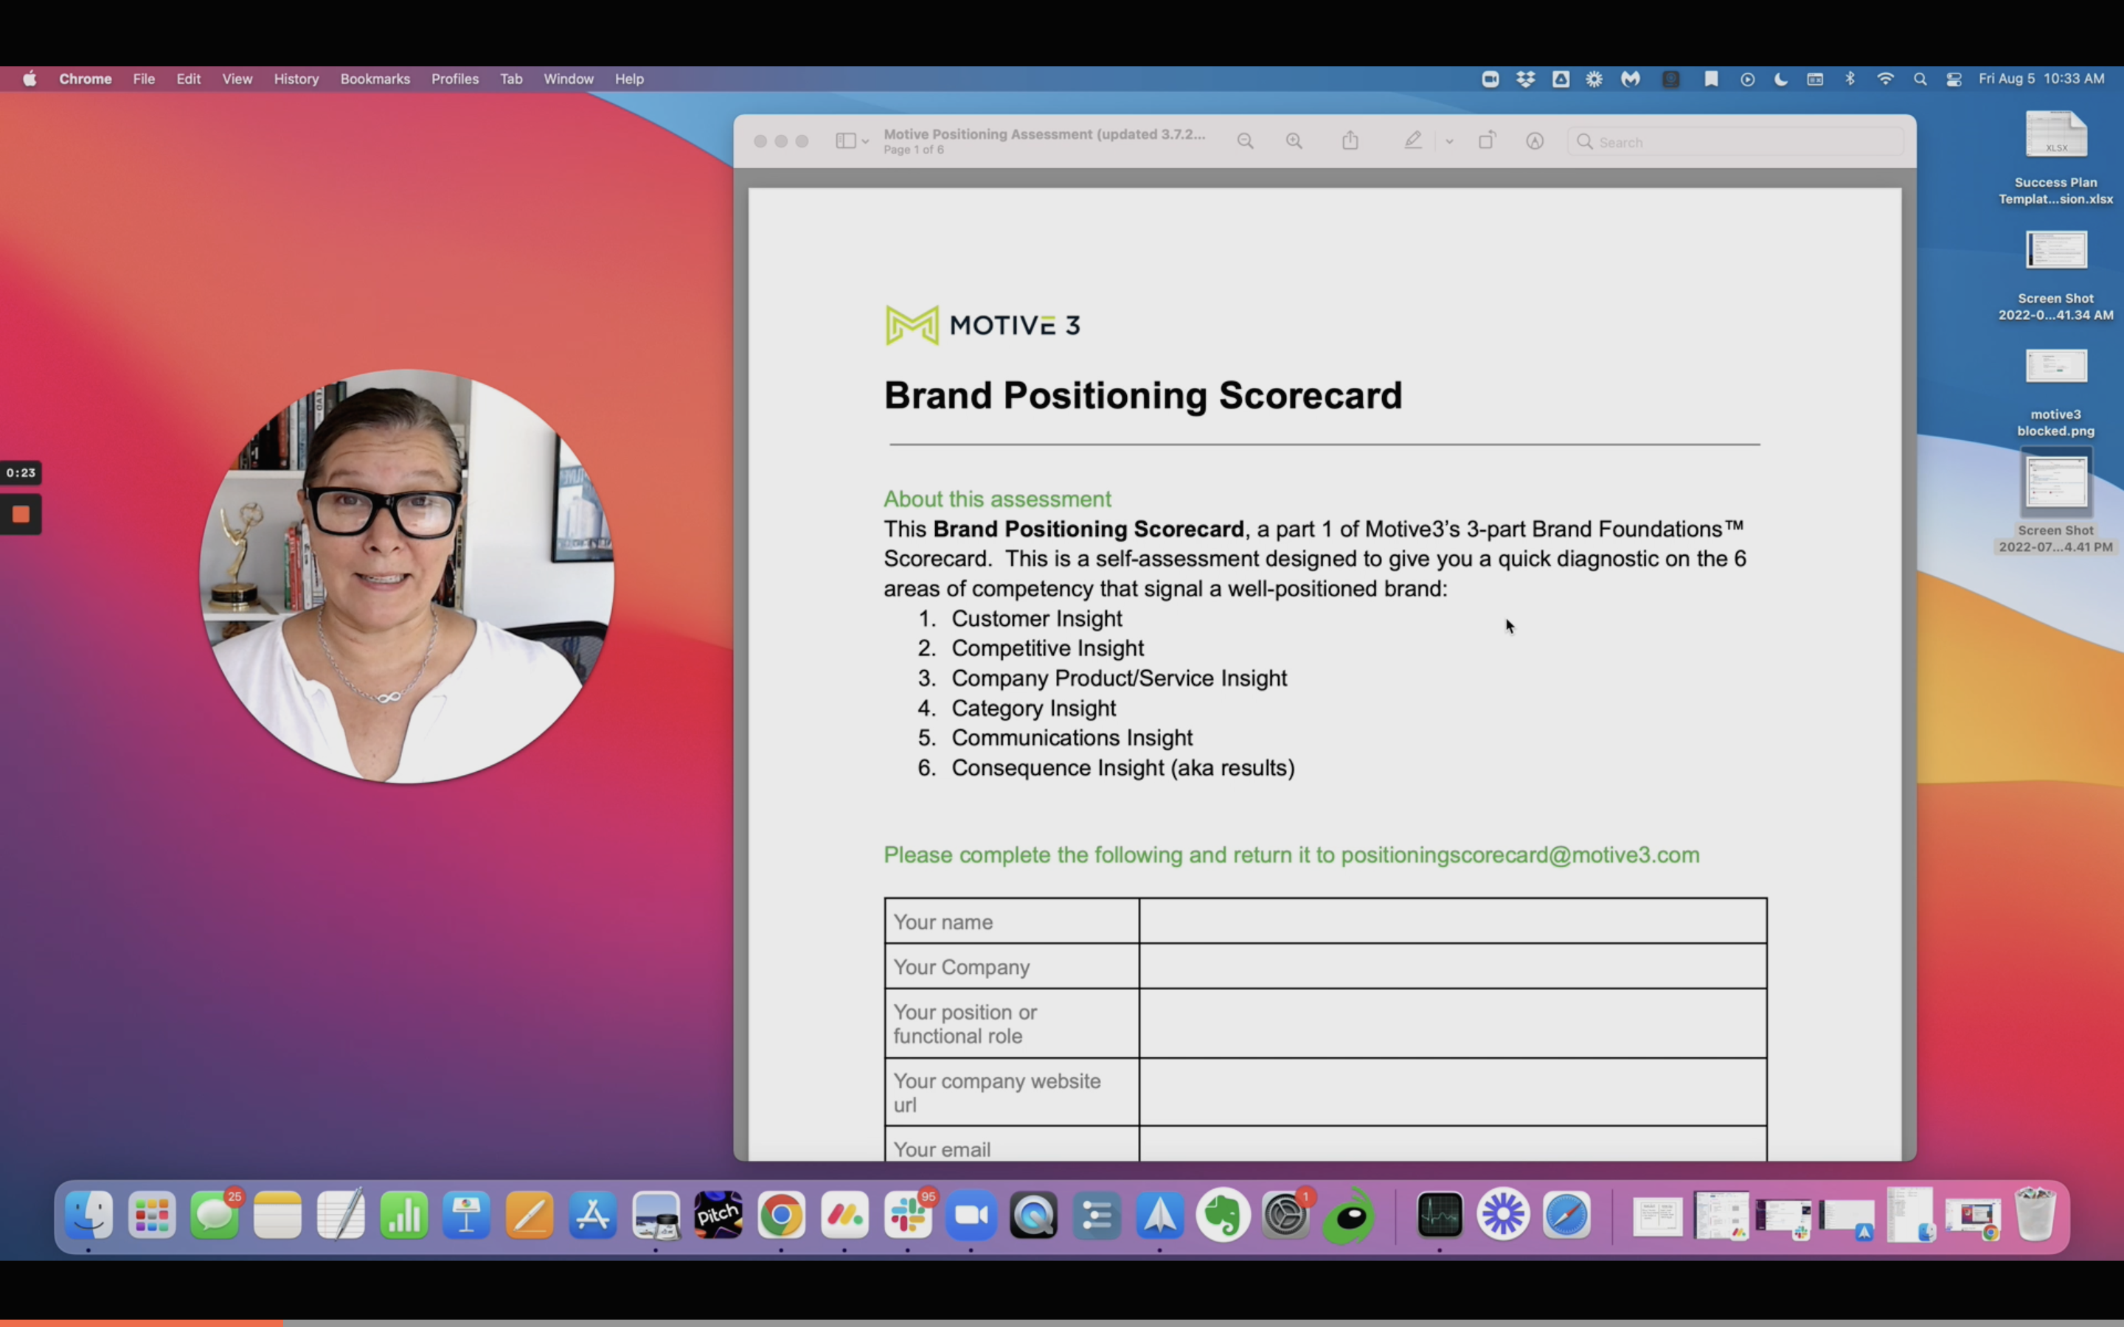Open Zoom app in the Dock
The height and width of the screenshot is (1327, 2124).
click(x=971, y=1216)
